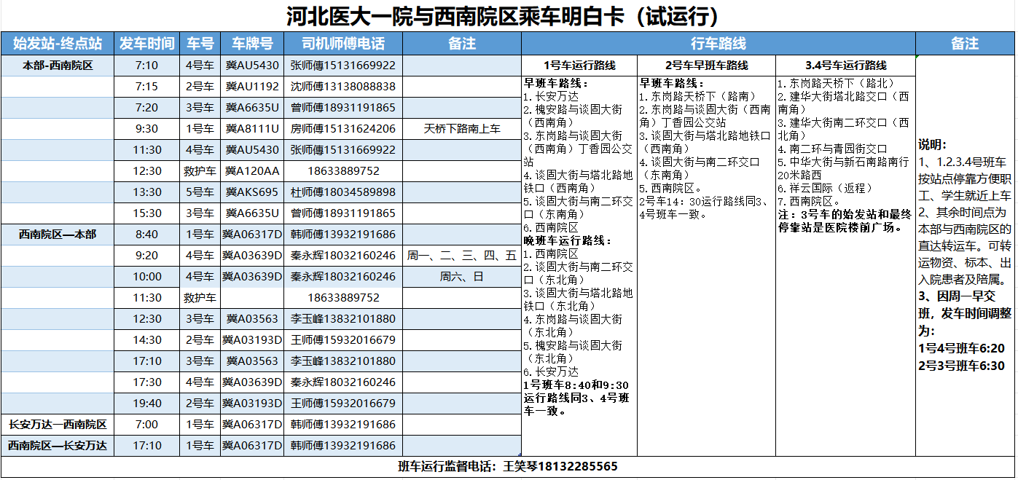This screenshot has width=1018, height=480.
Task: Select the note 天桥下路南上车
Action: point(461,129)
